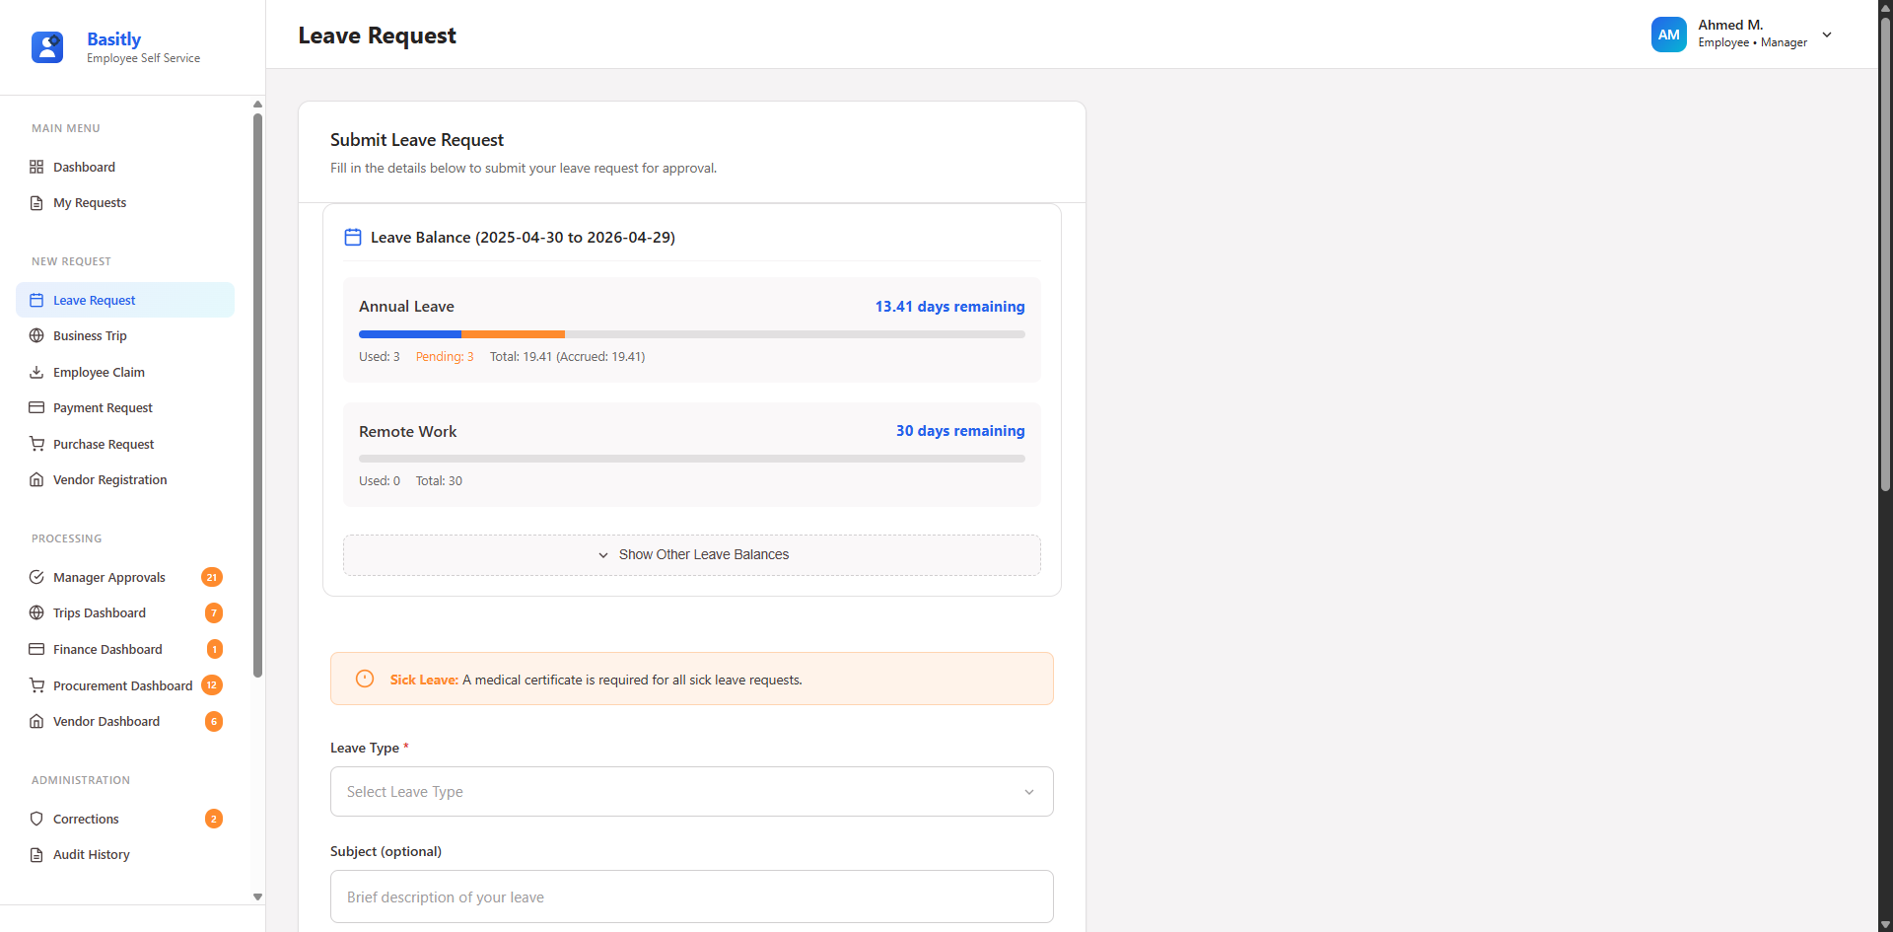1893x932 pixels.
Task: Click the Vendor Dashboard badge showing 6
Action: [213, 721]
